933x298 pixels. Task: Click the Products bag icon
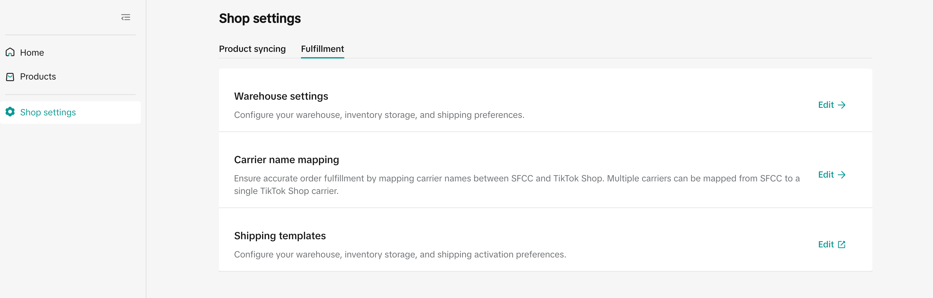tap(10, 77)
